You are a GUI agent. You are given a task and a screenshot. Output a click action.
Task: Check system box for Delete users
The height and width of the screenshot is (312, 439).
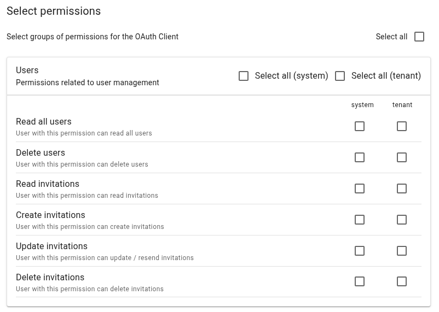tap(360, 157)
